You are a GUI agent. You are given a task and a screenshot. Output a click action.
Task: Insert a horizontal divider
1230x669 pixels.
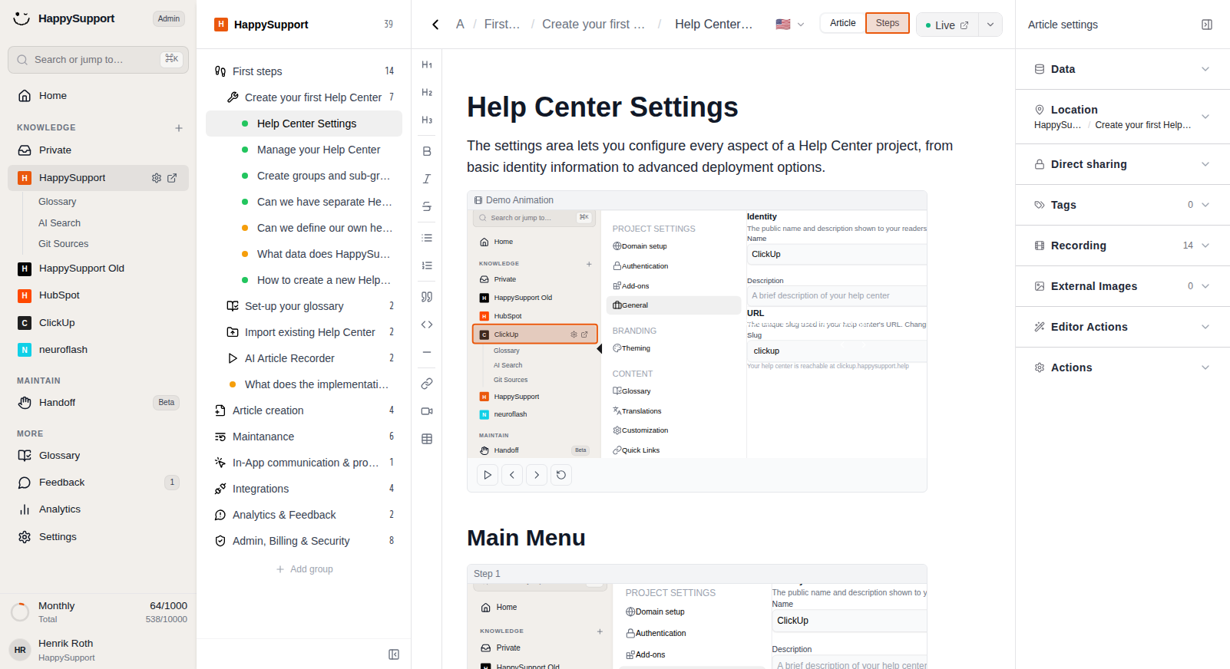(427, 352)
